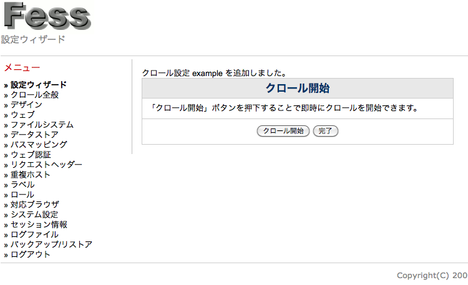The width and height of the screenshot is (468, 285).
Task: Open the ラベル settings page
Action: (22, 185)
